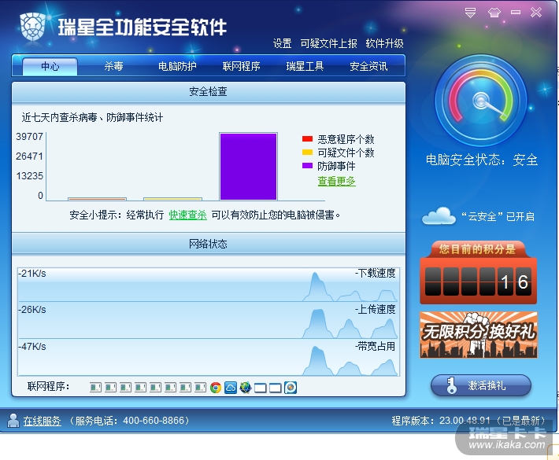The width and height of the screenshot is (559, 460).
Task: Click the cloud security cloud icon
Action: pos(439,215)
